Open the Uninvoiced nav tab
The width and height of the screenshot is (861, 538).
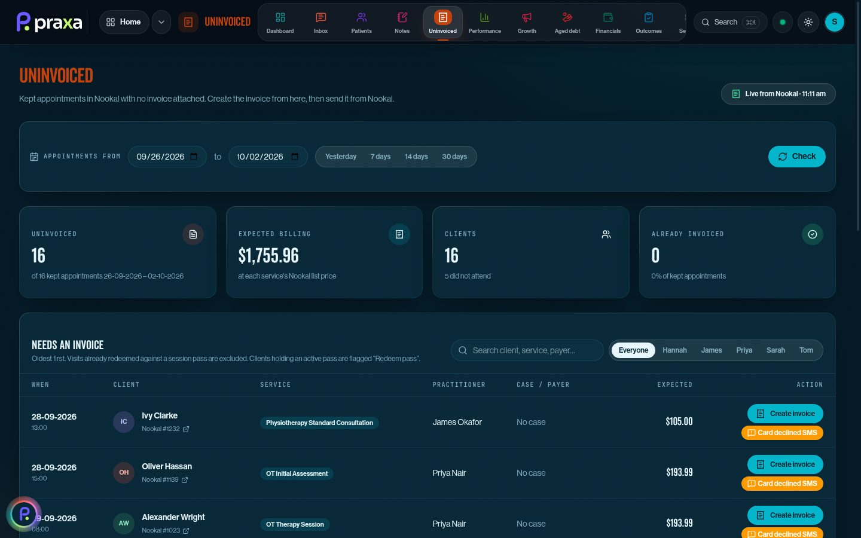[442, 22]
